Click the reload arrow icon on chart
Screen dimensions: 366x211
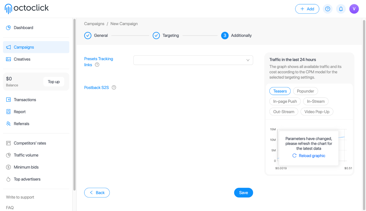[x=294, y=156]
